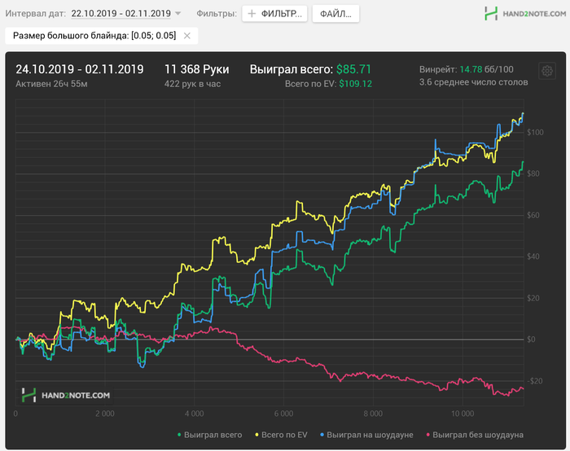The width and height of the screenshot is (570, 451).
Task: Click the pink legend dot for non-showdown winnings
Action: point(427,435)
